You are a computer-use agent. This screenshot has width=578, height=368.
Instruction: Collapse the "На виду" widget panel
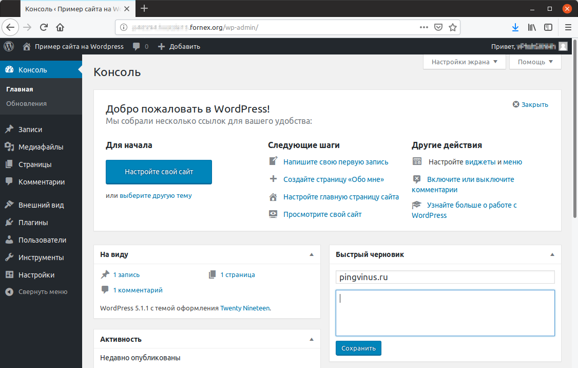[x=311, y=254]
